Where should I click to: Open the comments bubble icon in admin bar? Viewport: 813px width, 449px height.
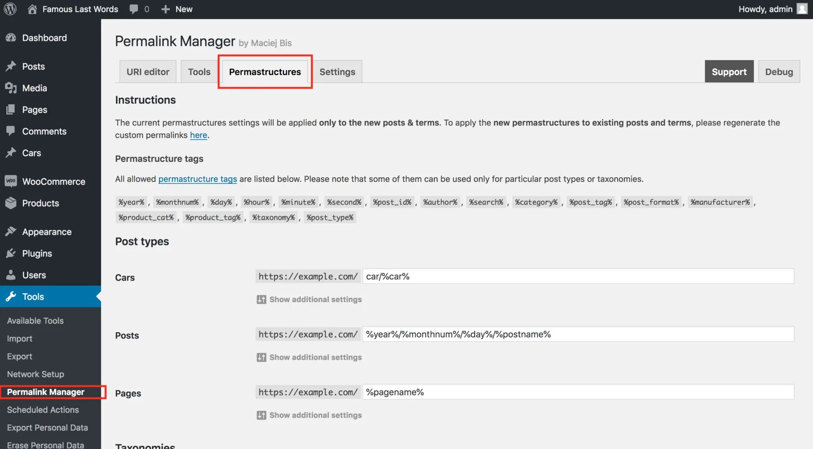(134, 9)
